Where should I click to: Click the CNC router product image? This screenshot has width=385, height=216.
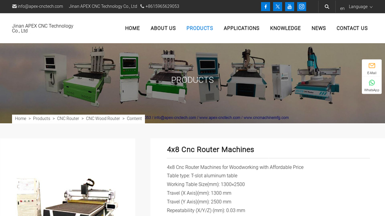pyautogui.click(x=67, y=197)
